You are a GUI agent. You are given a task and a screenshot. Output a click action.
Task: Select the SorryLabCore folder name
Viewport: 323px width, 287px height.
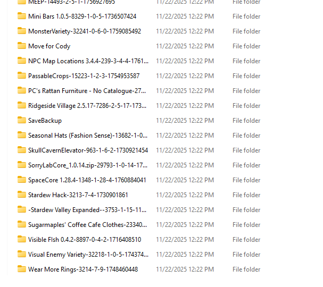tap(88, 165)
